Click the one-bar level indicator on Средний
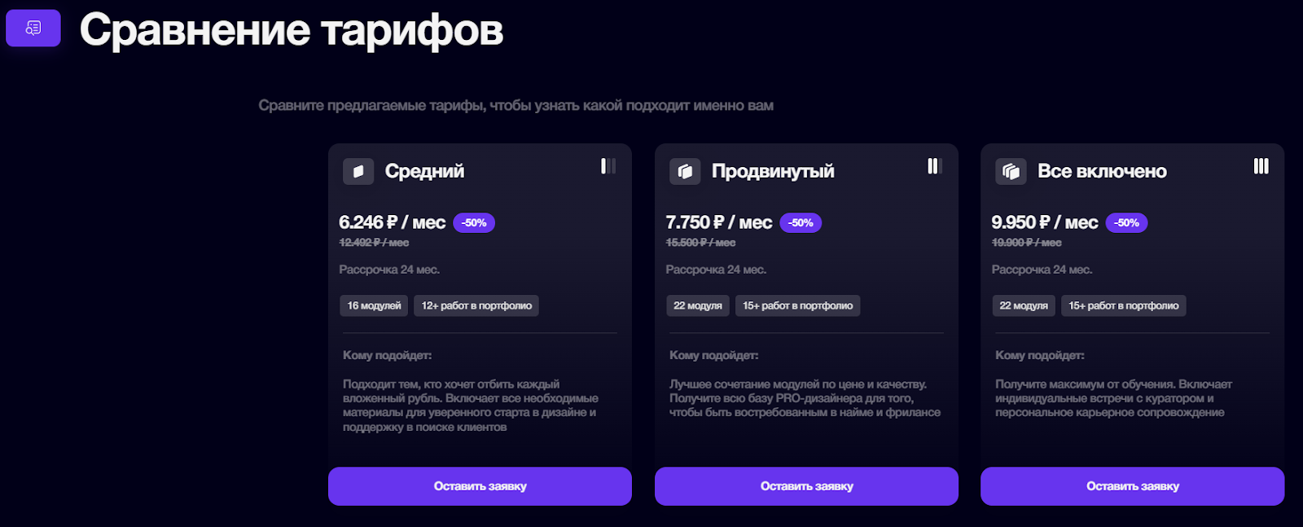The width and height of the screenshot is (1303, 527). click(x=608, y=166)
